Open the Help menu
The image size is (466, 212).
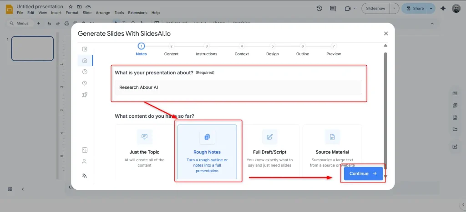coord(156,13)
